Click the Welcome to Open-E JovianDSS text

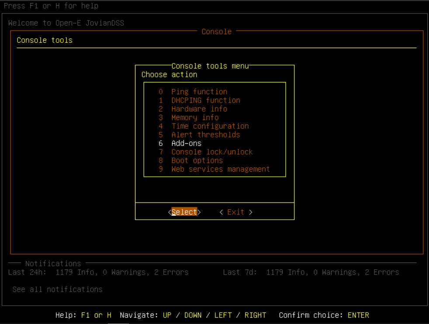coord(66,23)
